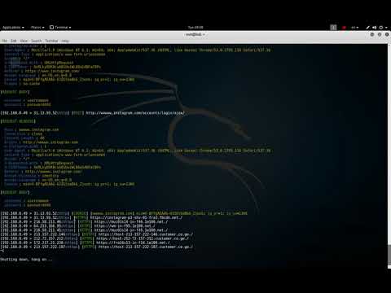This screenshot has height=293, width=391.
Task: Click the host-213-157-222-146.customer.co.ge URL
Action: pyautogui.click(x=146, y=234)
